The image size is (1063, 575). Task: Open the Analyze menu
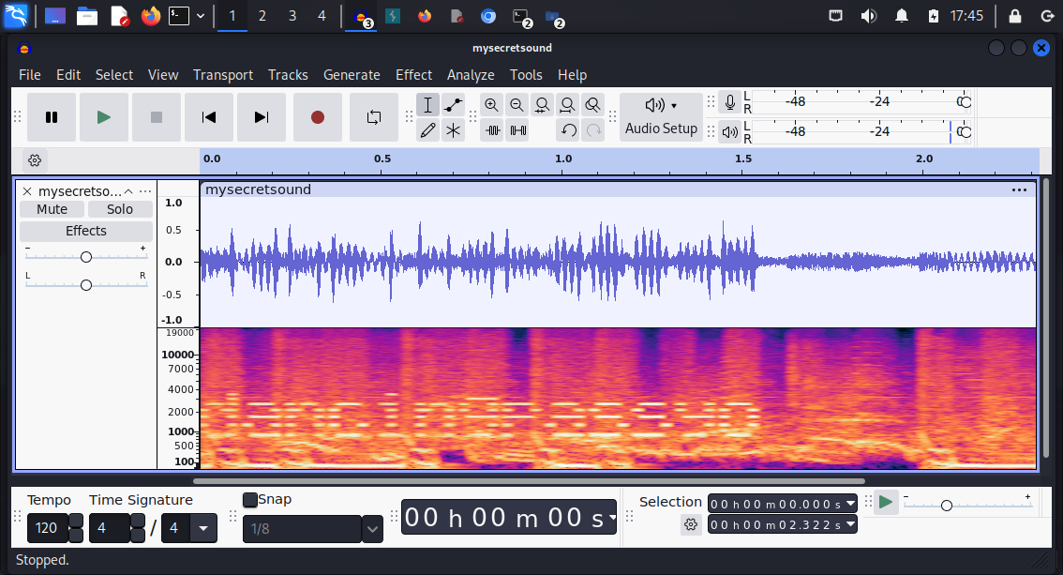471,75
